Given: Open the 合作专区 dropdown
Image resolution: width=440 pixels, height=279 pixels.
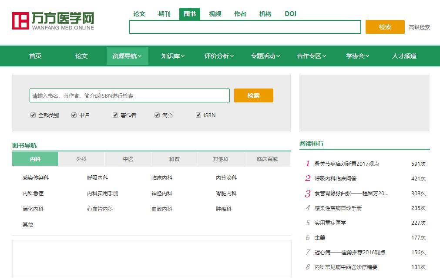Looking at the screenshot, I should (311, 56).
